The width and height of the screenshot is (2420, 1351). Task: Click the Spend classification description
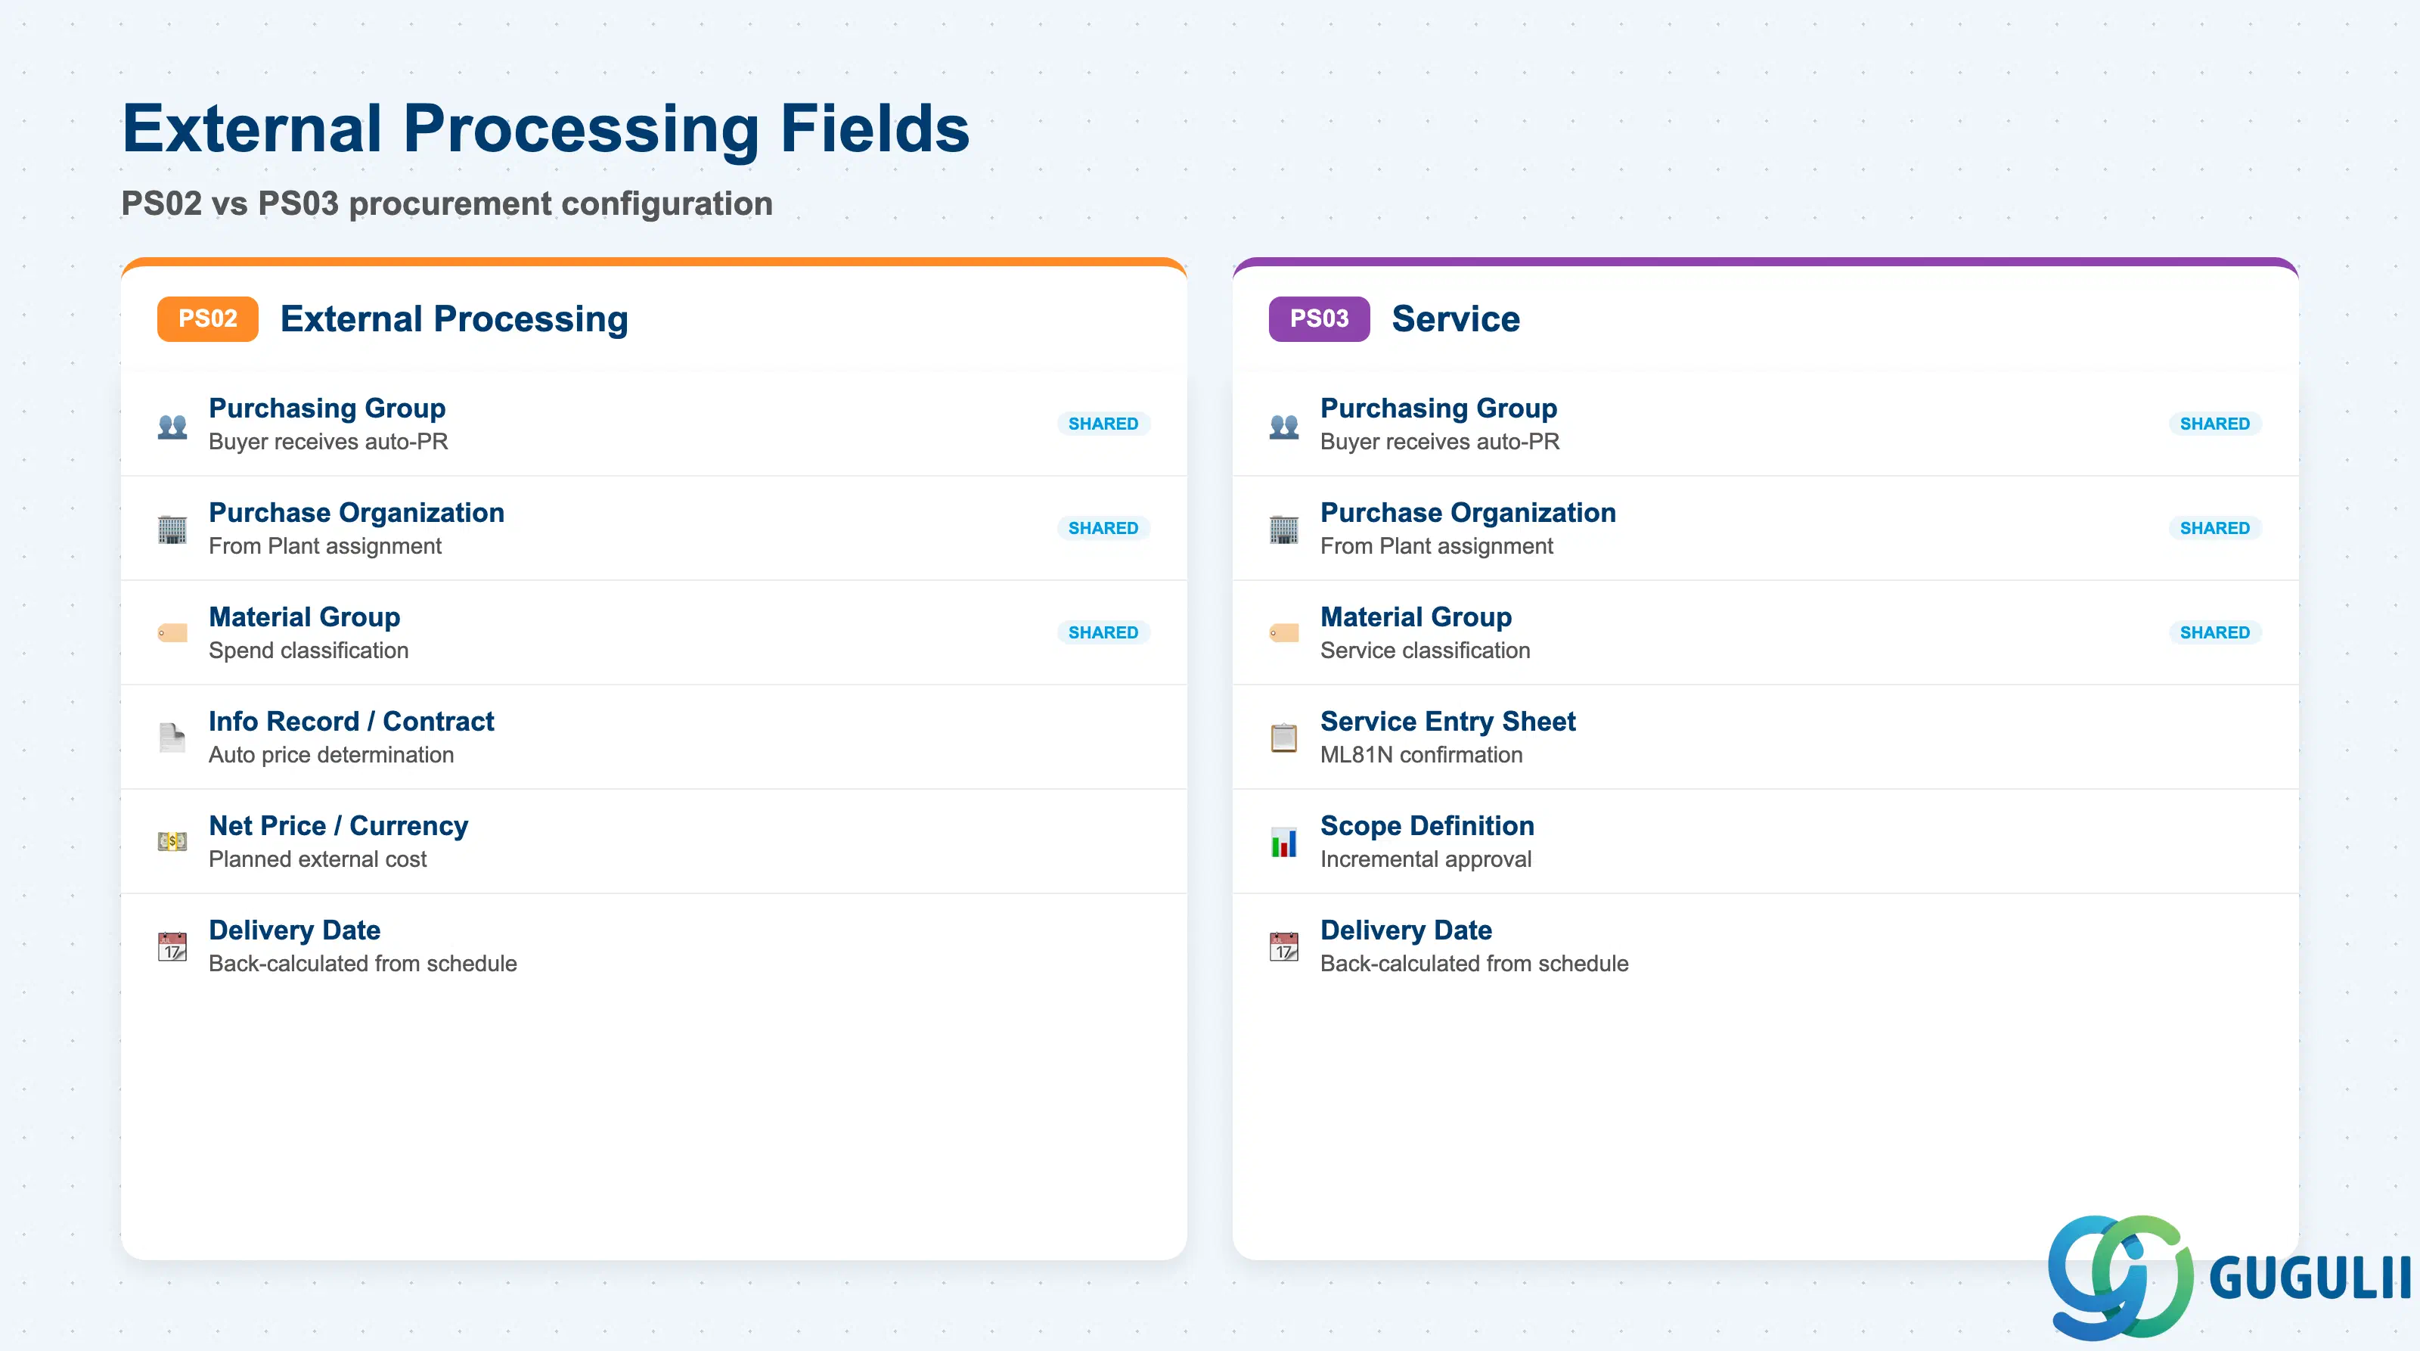point(308,650)
